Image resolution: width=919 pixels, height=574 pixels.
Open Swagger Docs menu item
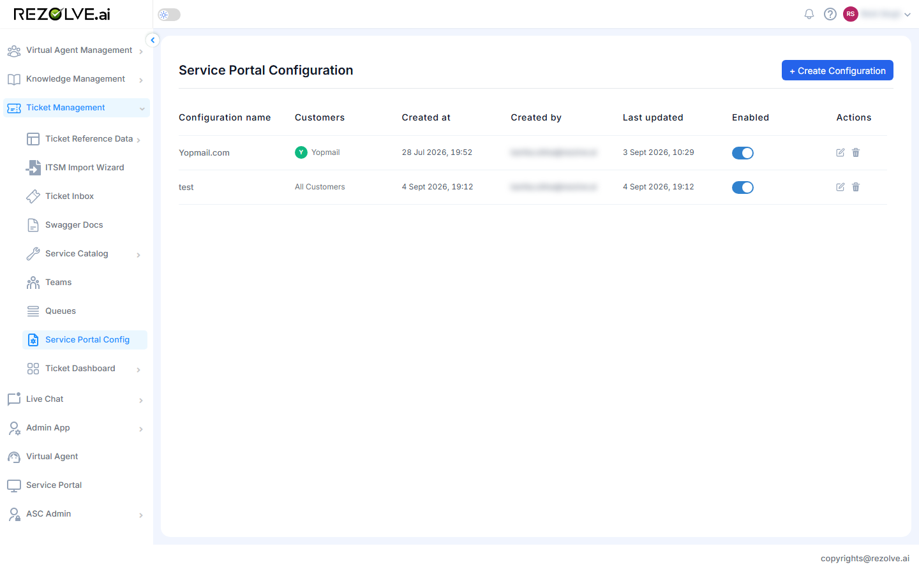point(85,225)
